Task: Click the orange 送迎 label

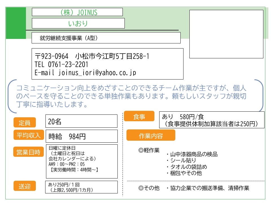Action: pos(25,186)
